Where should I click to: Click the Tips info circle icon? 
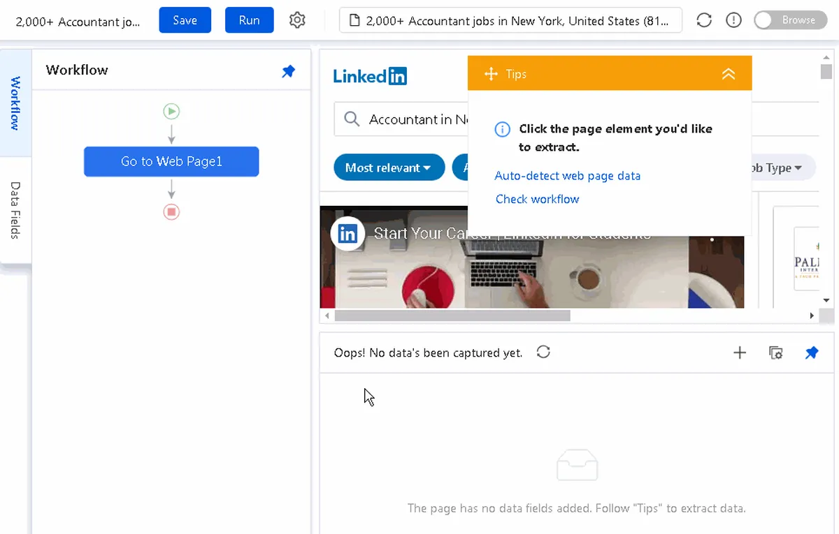tap(502, 129)
